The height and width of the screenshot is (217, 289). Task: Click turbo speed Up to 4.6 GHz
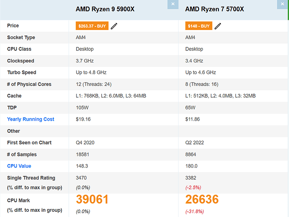tap(201, 72)
